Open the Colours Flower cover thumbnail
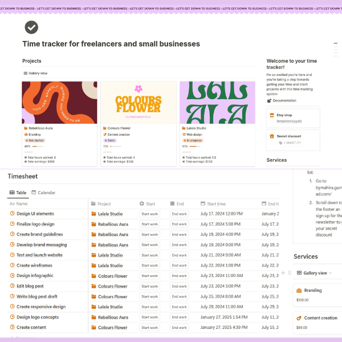342x342 pixels. [139, 103]
